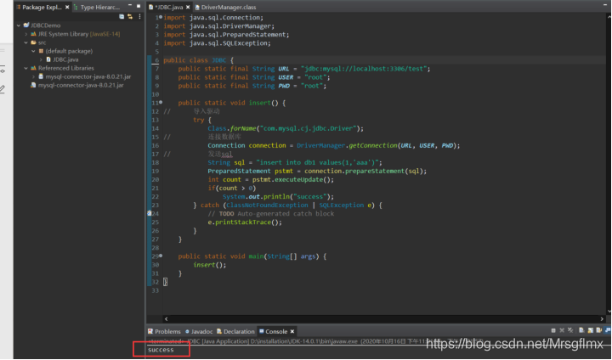Click the Collapse All icon in Package Explorer
The height and width of the screenshot is (360, 612).
tap(122, 17)
